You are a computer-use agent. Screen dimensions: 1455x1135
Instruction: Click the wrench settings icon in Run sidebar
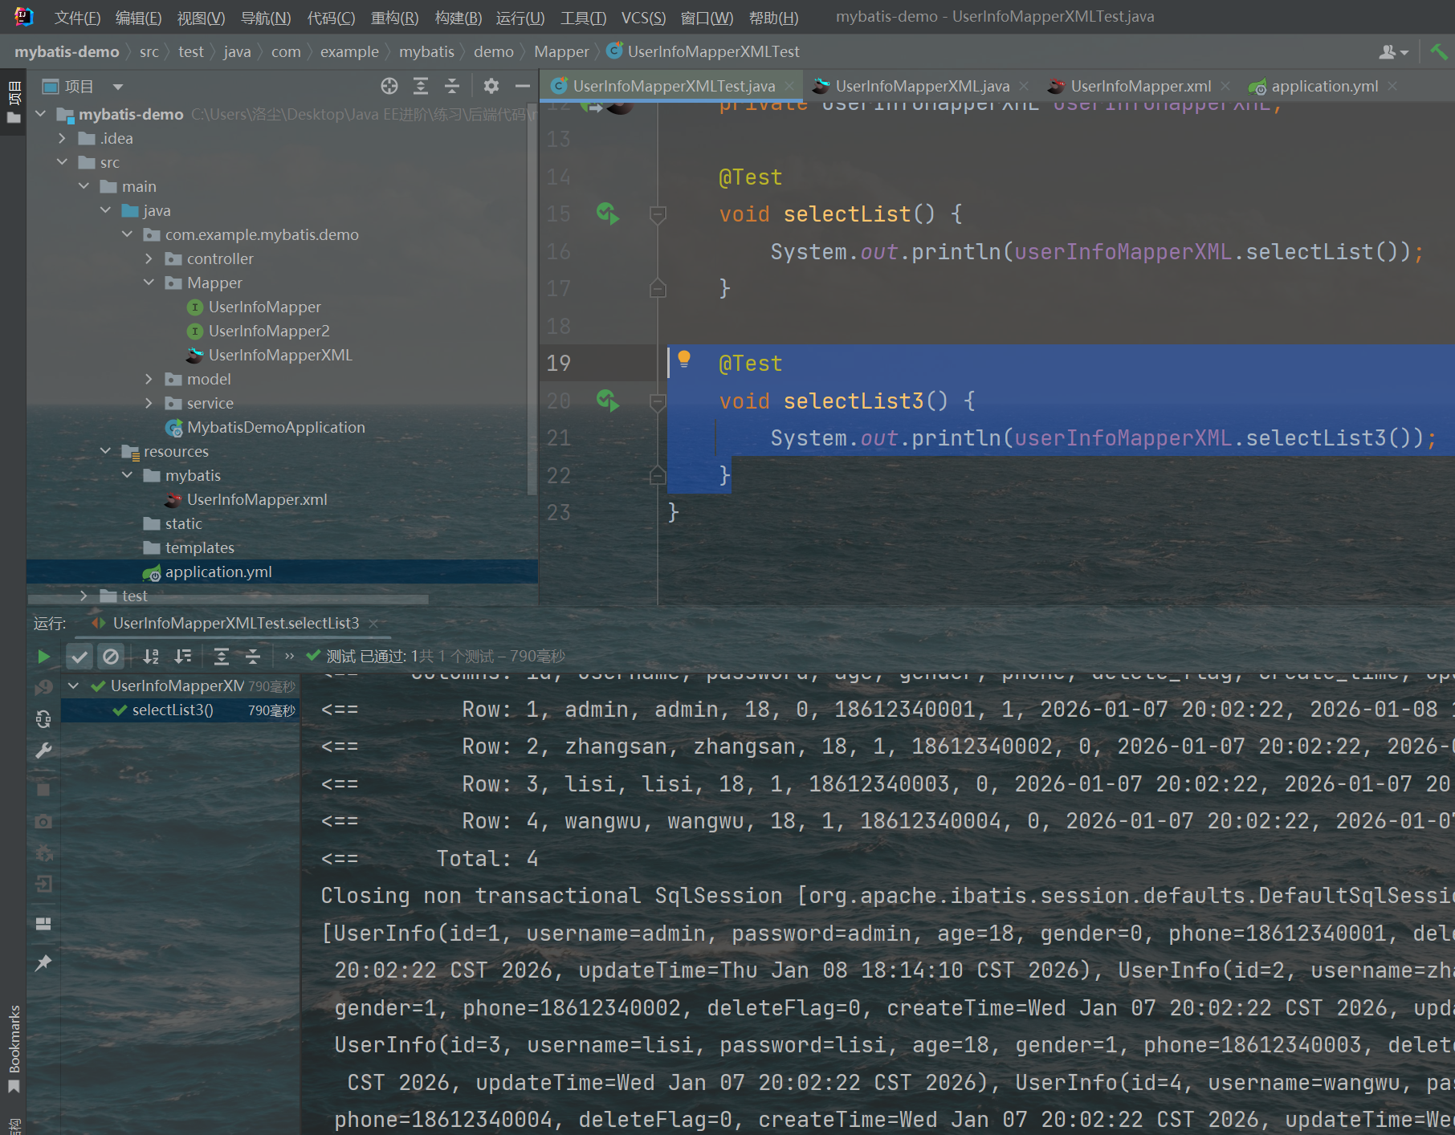(43, 751)
